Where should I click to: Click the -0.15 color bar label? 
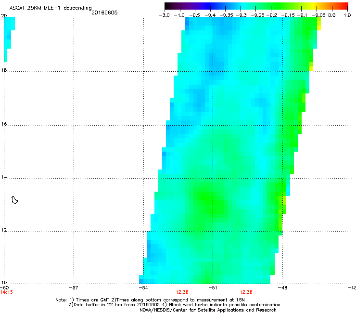[288, 15]
